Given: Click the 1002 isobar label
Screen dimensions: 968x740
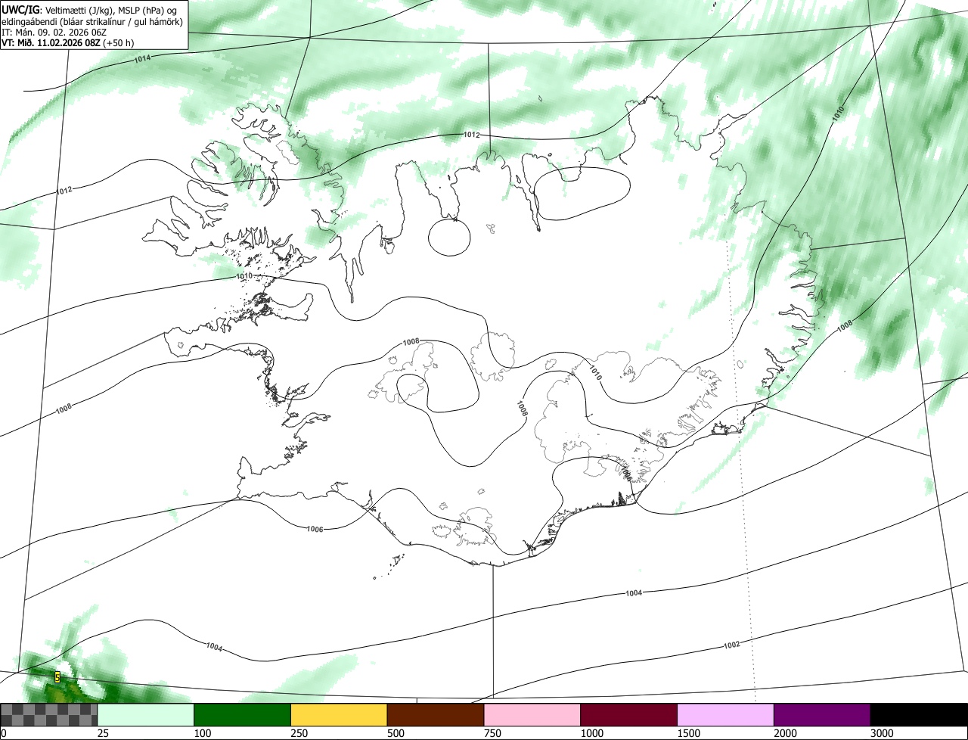Looking at the screenshot, I should (731, 645).
